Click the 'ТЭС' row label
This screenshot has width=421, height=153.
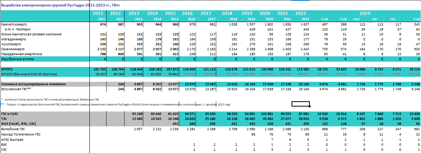pyautogui.click(x=4, y=119)
